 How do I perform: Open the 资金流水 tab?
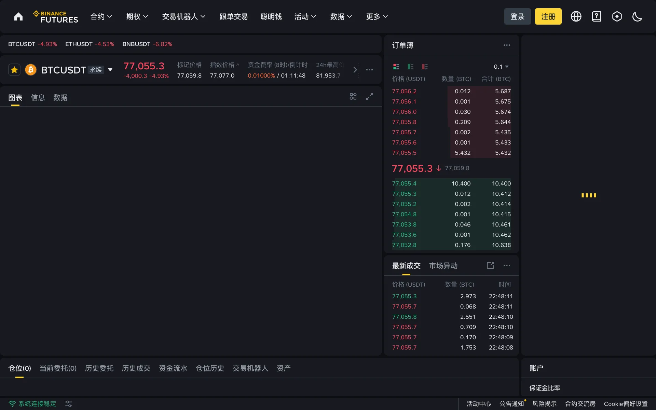173,368
